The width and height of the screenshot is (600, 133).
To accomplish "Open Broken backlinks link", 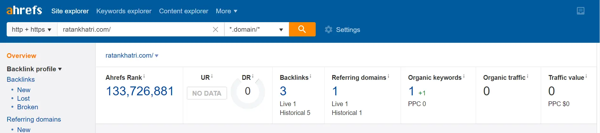I will point(28,107).
